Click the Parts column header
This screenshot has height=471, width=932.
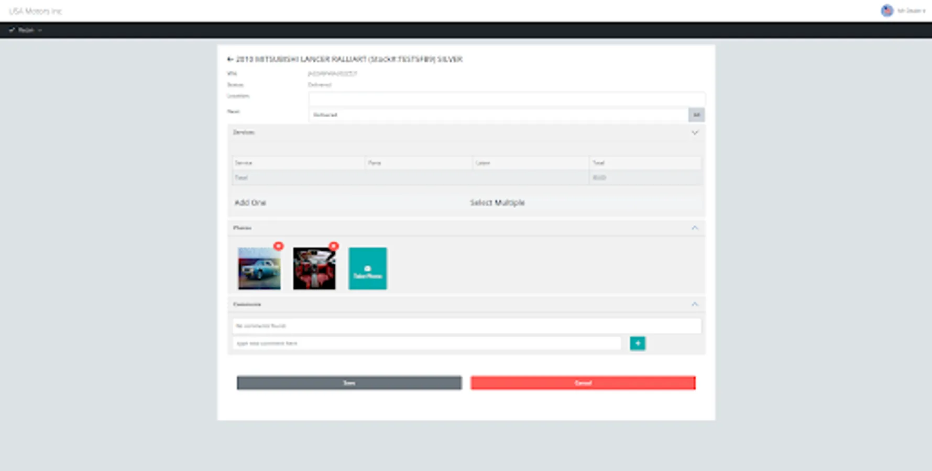point(419,163)
